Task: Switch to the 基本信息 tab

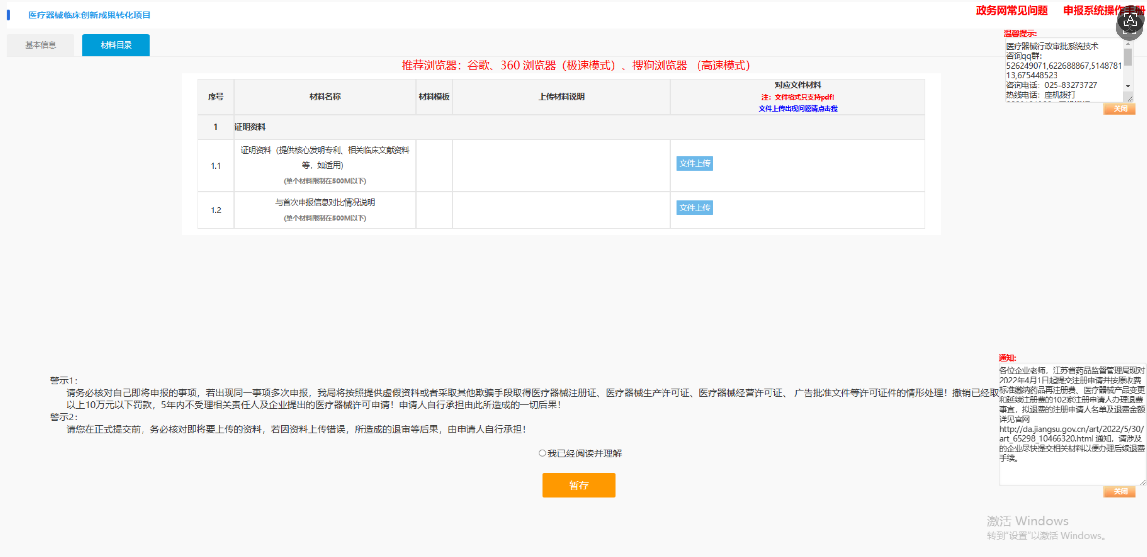Action: pos(41,45)
